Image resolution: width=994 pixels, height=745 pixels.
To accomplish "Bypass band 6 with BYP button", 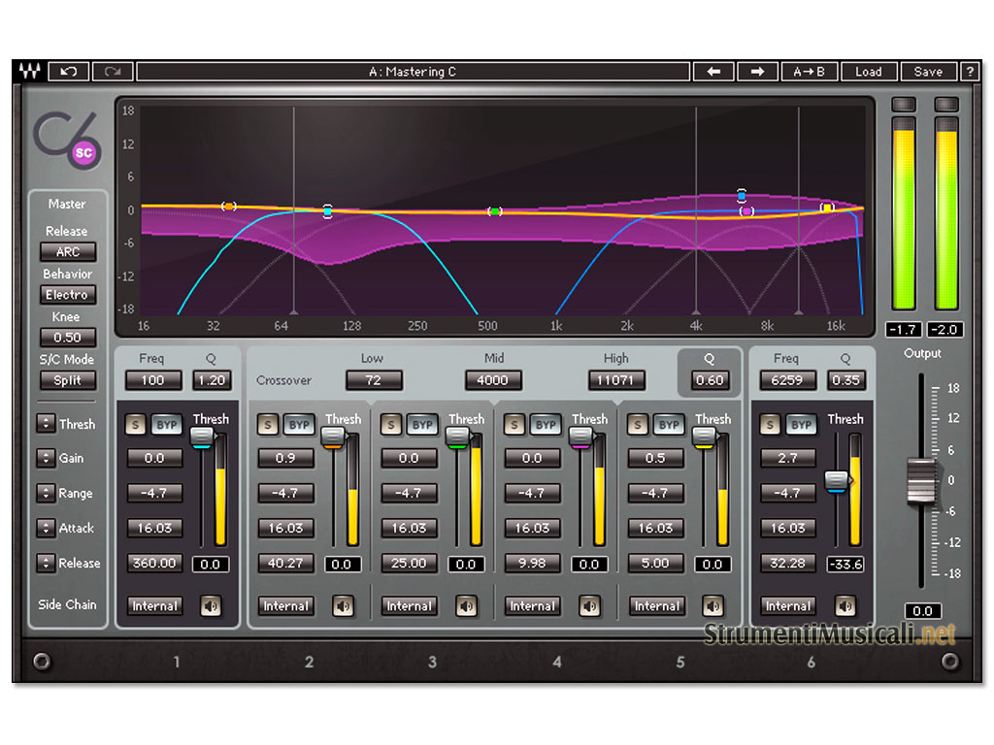I will coord(801,425).
